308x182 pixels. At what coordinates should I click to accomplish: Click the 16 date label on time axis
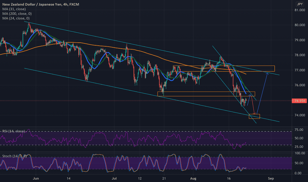pyautogui.click(x=229, y=178)
